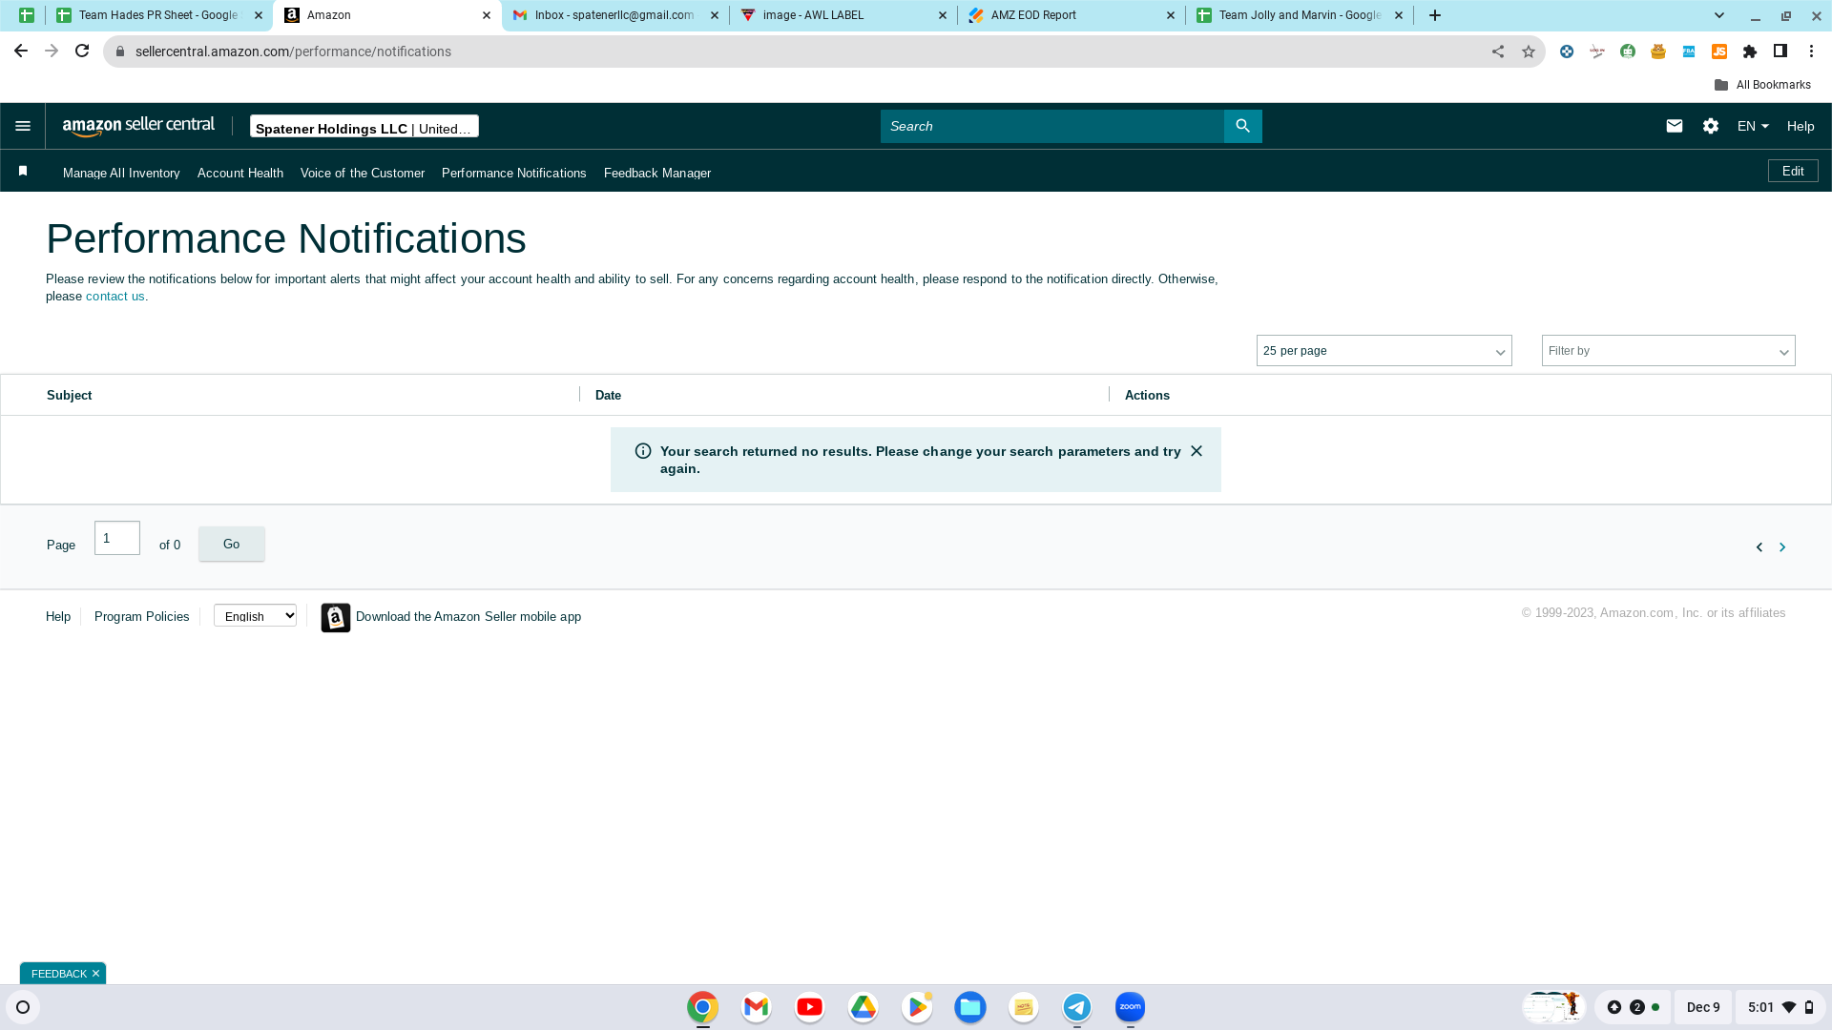Open the Help link in header
This screenshot has height=1030, width=1832.
tap(1801, 126)
